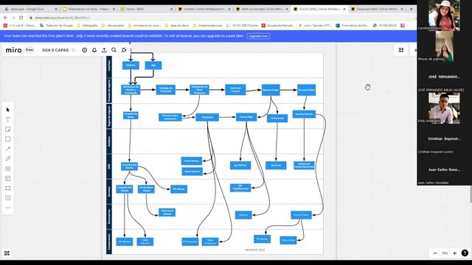Select the Catálogo de Productos node

tap(166, 90)
